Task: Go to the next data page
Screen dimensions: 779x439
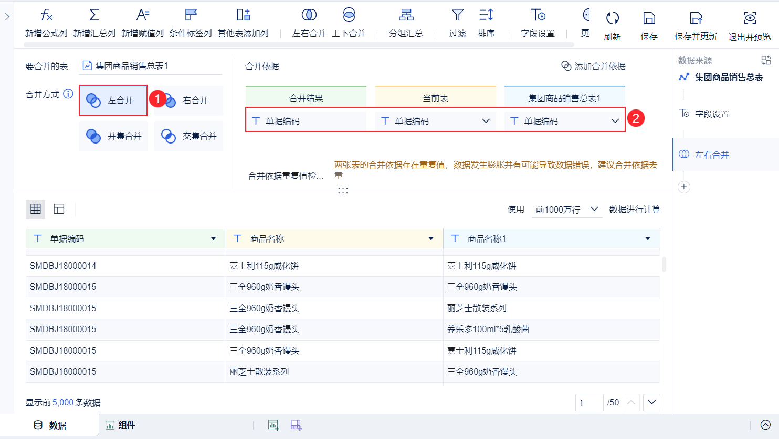Action: (651, 402)
